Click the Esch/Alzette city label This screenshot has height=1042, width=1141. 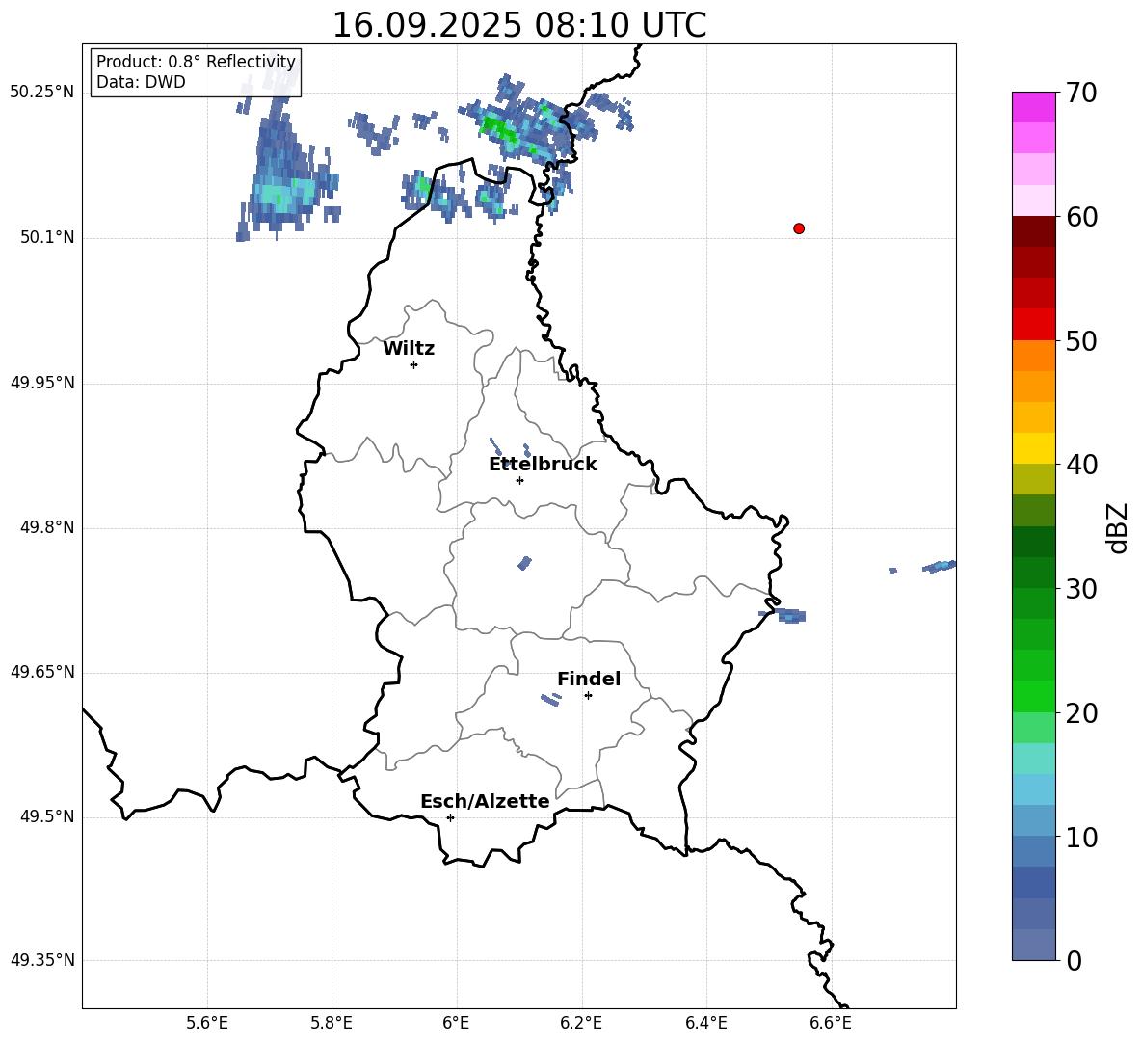(x=485, y=801)
